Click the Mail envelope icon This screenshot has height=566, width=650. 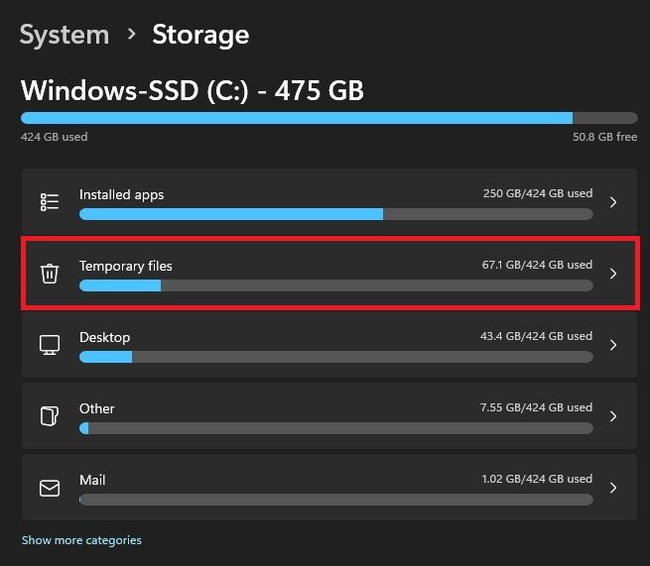click(50, 488)
